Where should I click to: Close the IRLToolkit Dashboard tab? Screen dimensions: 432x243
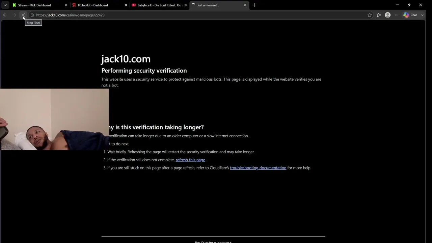tap(126, 5)
